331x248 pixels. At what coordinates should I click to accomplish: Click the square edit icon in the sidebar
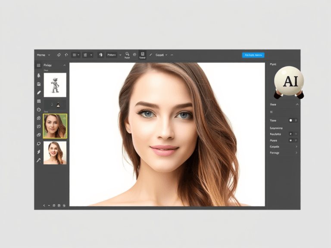pyautogui.click(x=39, y=127)
